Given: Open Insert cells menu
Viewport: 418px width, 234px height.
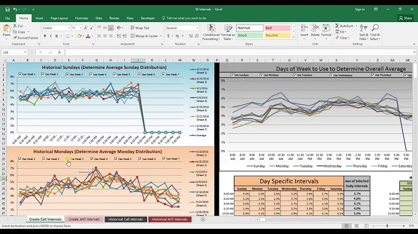Looking at the screenshot, I should click(x=304, y=32).
